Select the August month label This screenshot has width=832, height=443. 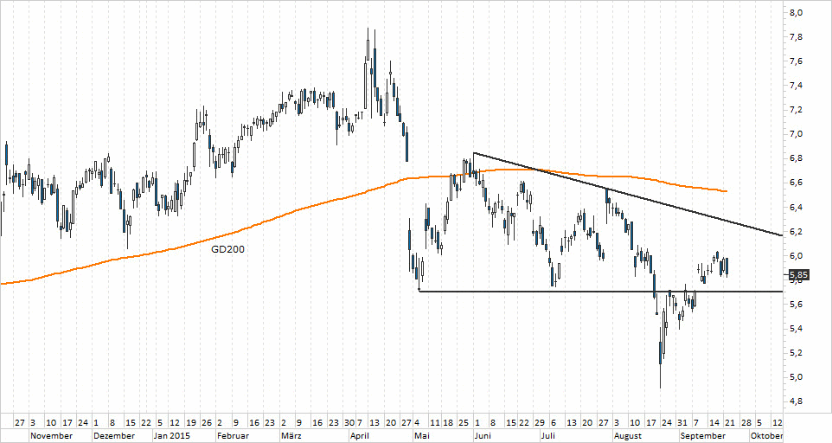(x=629, y=436)
